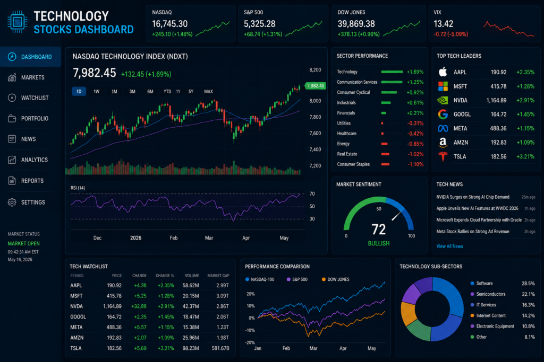Switch chart range to 1M
This screenshot has height=362, width=544.
114,91
